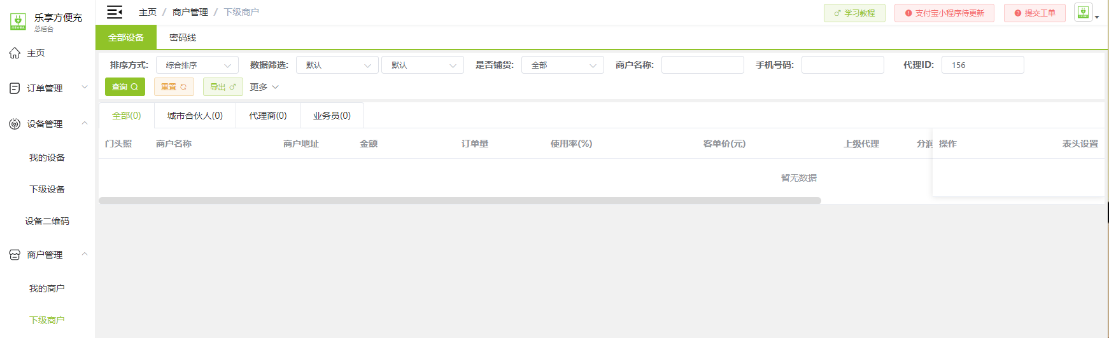Viewport: 1109px width, 338px height.
Task: Expand the 订单管理 menu chevron
Action: click(x=85, y=88)
